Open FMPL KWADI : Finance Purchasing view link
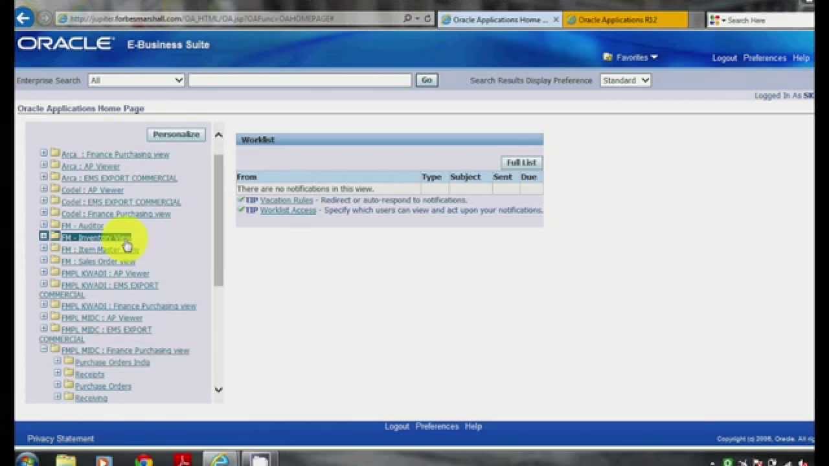This screenshot has width=829, height=466. click(x=128, y=306)
